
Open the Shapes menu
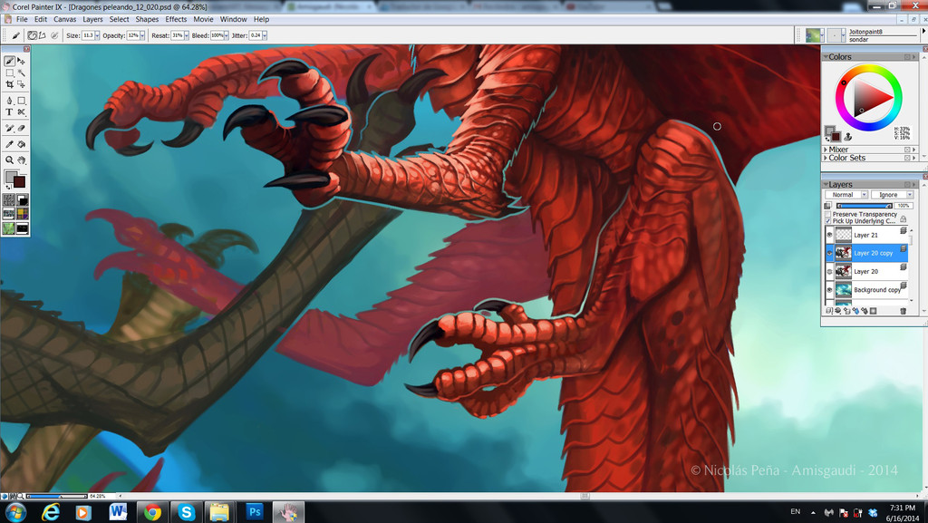[x=147, y=19]
